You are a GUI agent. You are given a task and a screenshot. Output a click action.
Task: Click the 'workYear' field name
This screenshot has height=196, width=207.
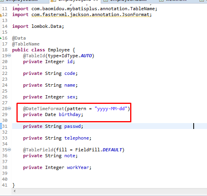point(78,167)
